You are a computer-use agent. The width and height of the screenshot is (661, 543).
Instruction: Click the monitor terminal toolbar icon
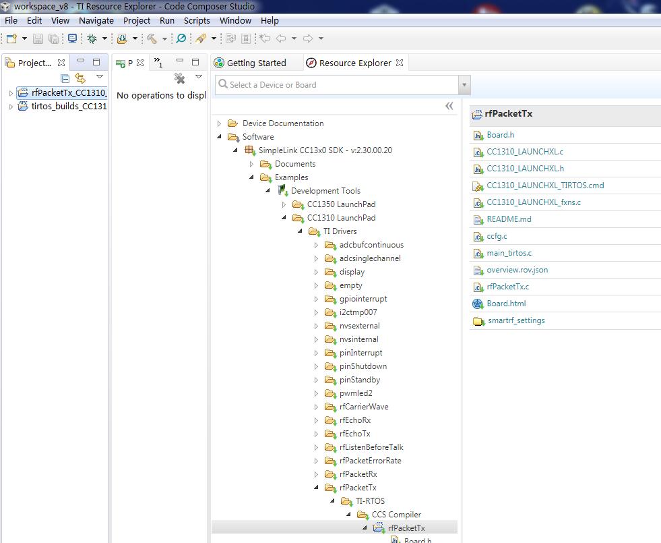pyautogui.click(x=73, y=39)
